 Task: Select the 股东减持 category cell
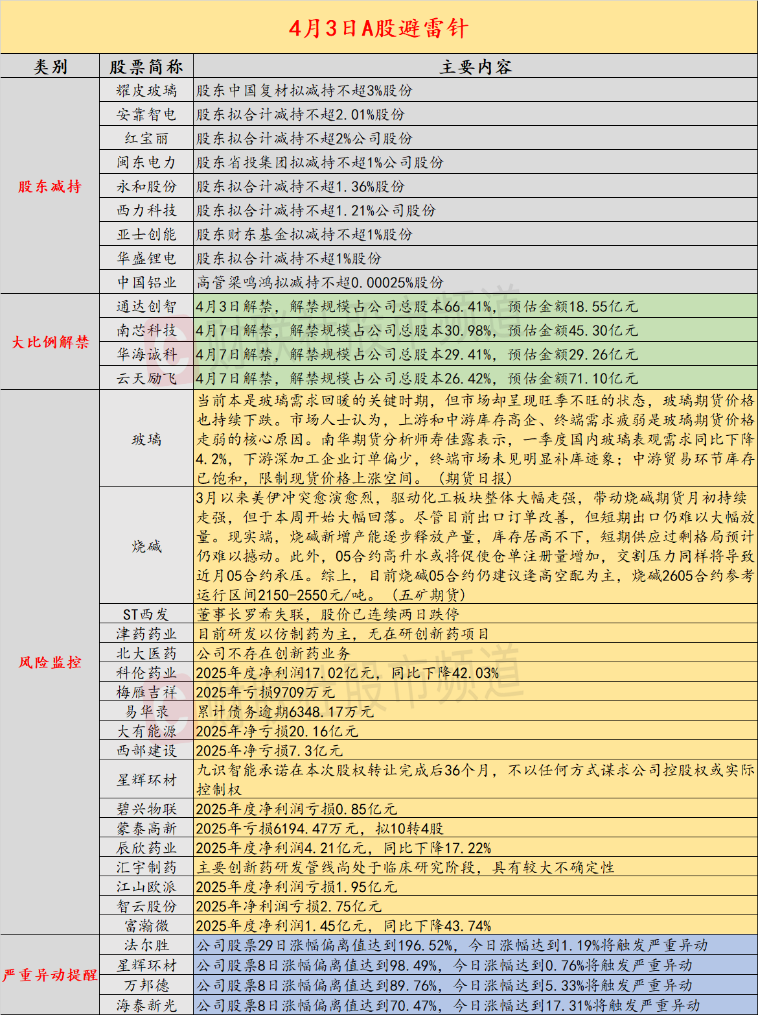50,187
